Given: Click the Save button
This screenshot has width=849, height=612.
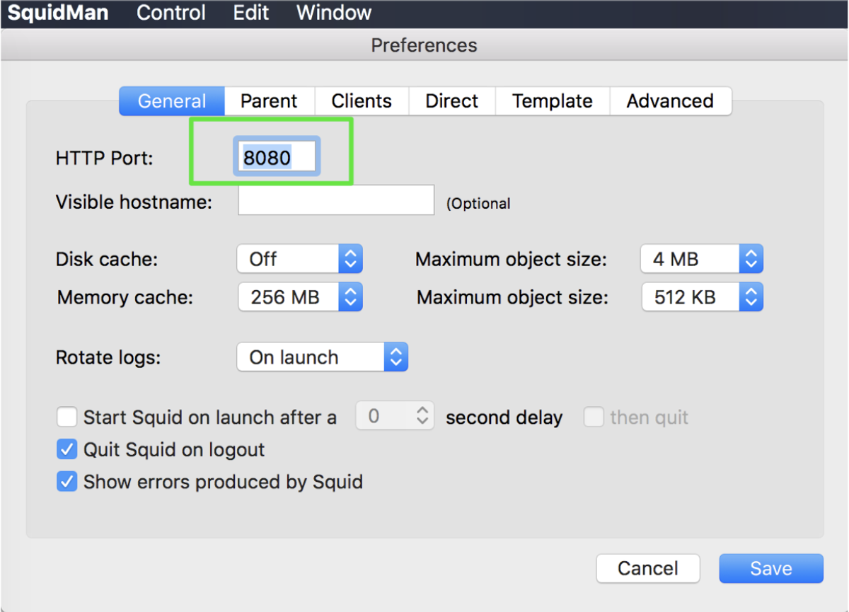Looking at the screenshot, I should (x=771, y=568).
